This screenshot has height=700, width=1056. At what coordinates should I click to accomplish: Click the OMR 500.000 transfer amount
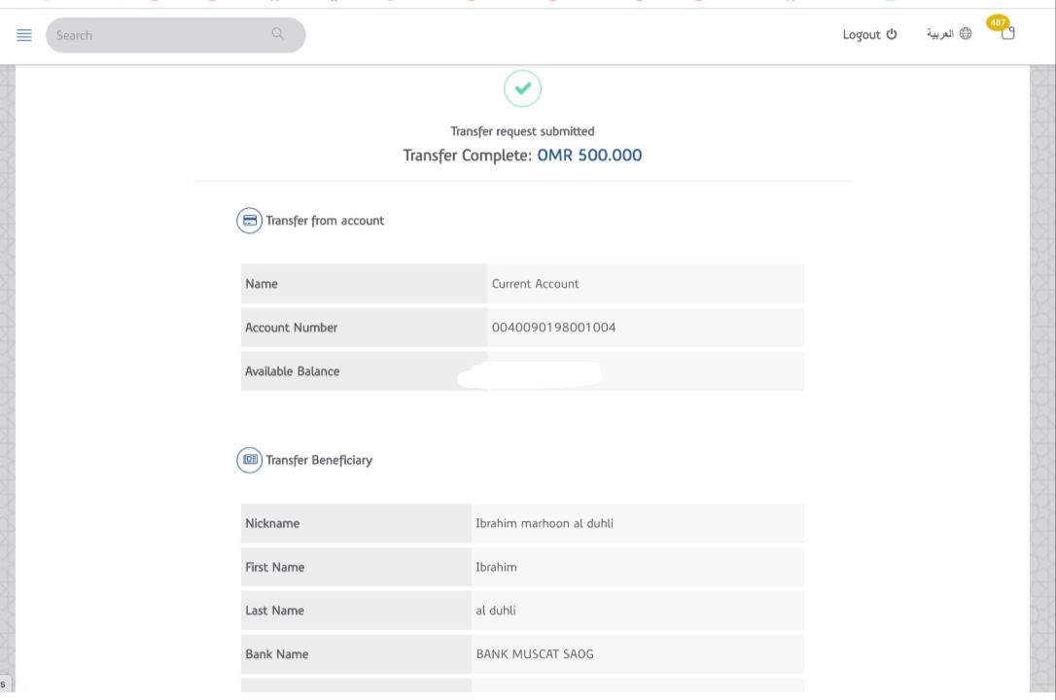[589, 156]
